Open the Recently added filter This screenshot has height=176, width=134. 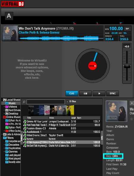click(x=13, y=162)
